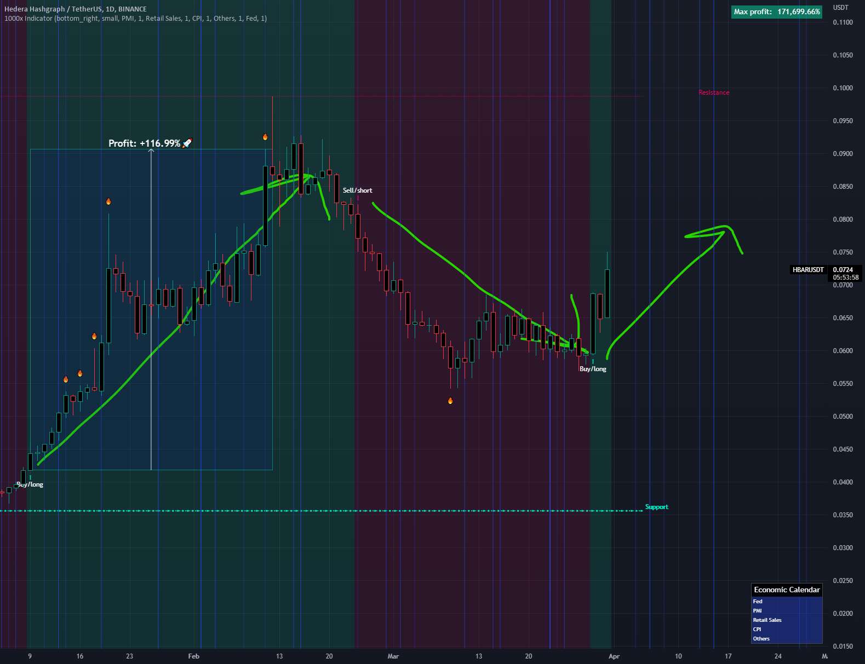Click the '1000x Indicator' legend line
The image size is (865, 664).
pos(136,18)
